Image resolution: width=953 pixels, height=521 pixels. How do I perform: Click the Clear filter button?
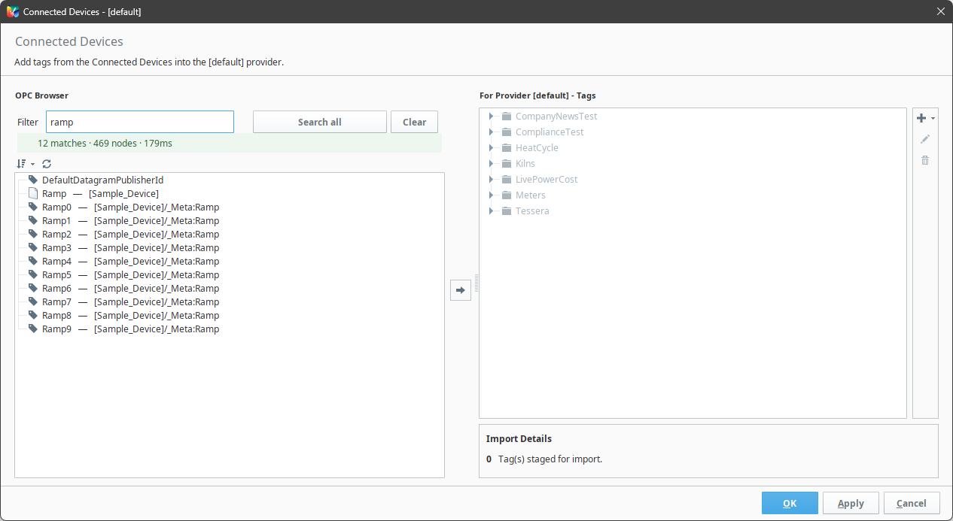click(414, 122)
